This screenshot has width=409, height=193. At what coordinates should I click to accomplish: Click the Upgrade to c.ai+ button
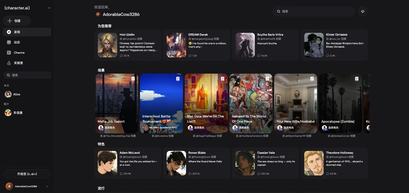[x=27, y=174]
